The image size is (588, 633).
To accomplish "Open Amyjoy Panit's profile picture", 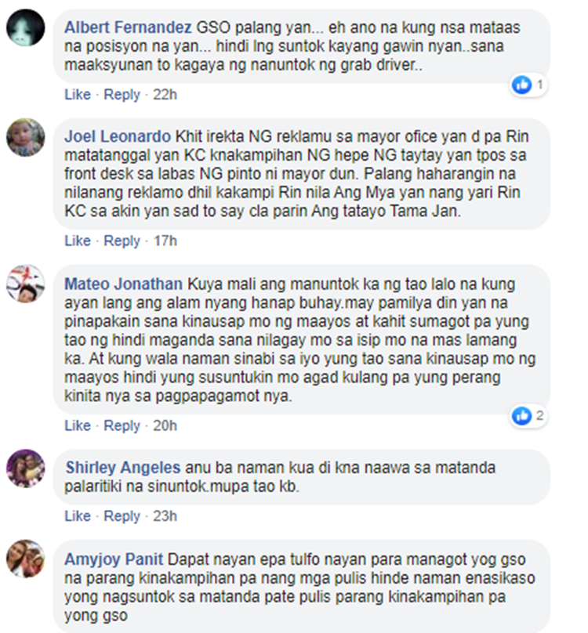I will coord(25,559).
